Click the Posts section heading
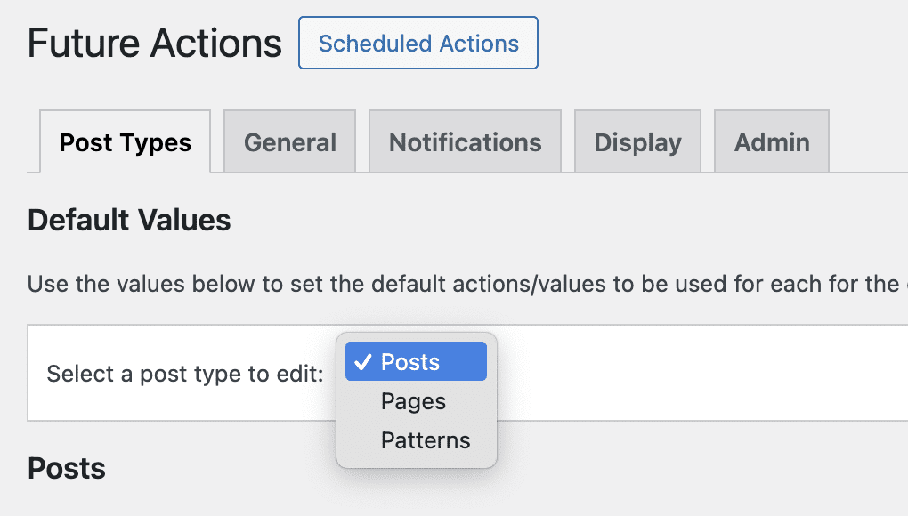The height and width of the screenshot is (516, 908). pyautogui.click(x=66, y=468)
